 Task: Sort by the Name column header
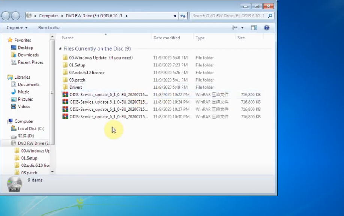coord(68,38)
